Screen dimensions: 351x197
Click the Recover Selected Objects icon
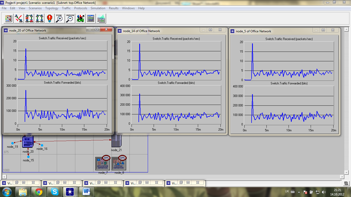(39, 18)
